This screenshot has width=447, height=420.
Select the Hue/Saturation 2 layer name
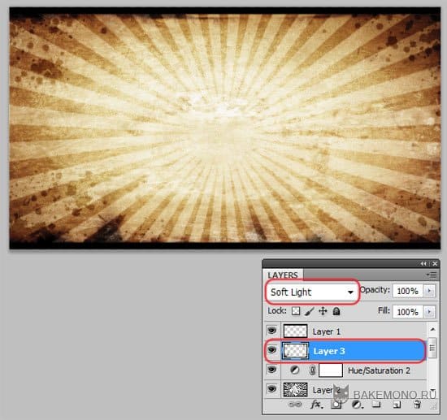[x=379, y=370]
